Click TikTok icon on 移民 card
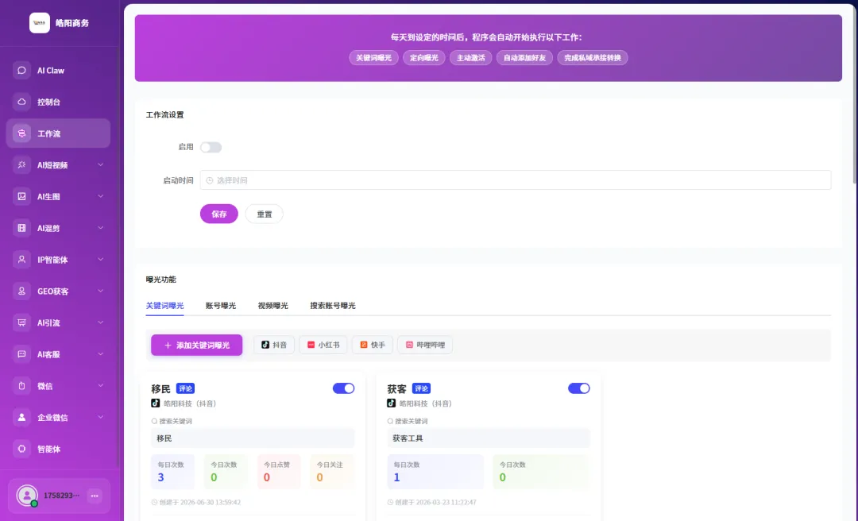Screen dimensions: 858x521 (156, 403)
